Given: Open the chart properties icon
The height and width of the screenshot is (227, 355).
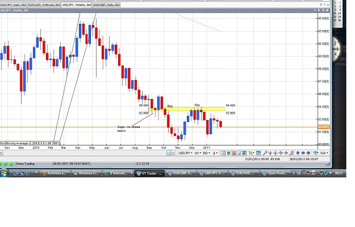Looking at the screenshot, I should tap(258, 153).
